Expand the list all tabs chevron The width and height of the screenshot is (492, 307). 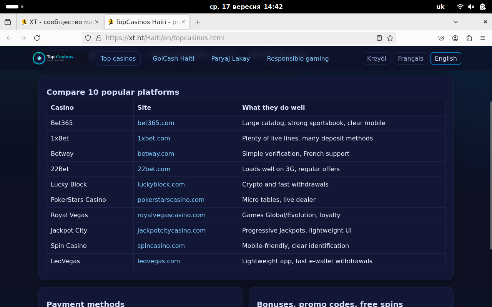point(456,22)
